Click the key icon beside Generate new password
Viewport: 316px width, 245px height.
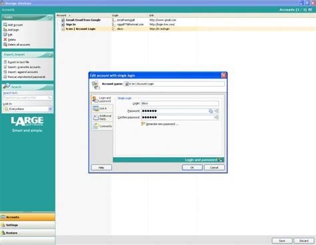click(x=143, y=124)
